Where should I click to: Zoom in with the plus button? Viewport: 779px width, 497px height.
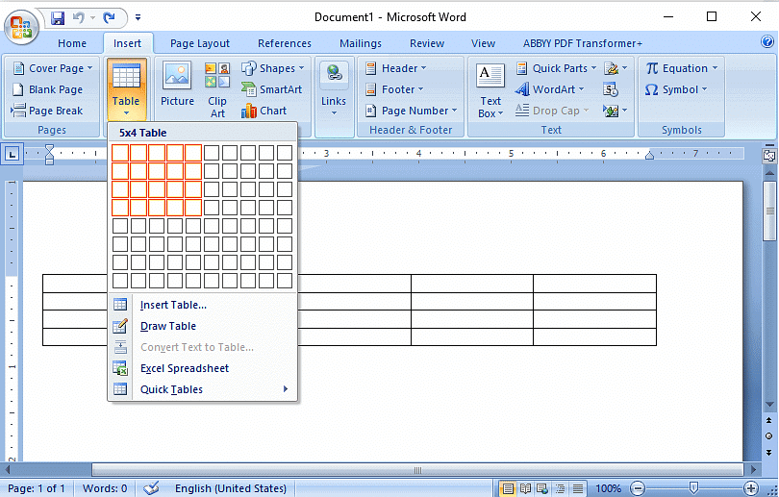coord(751,488)
